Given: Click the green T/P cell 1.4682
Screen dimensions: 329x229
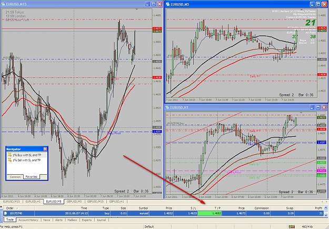Looking at the screenshot, I should (210, 213).
